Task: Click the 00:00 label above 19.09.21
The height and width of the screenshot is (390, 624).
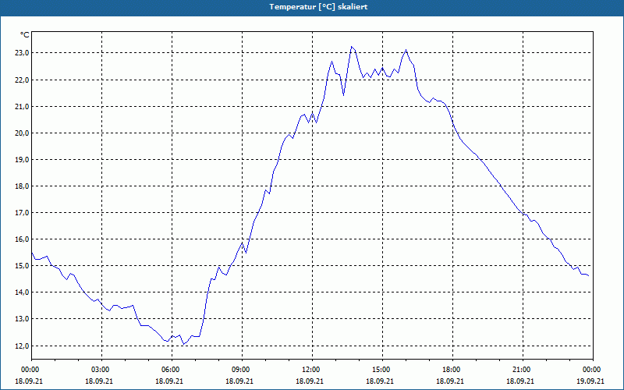Action: click(591, 370)
